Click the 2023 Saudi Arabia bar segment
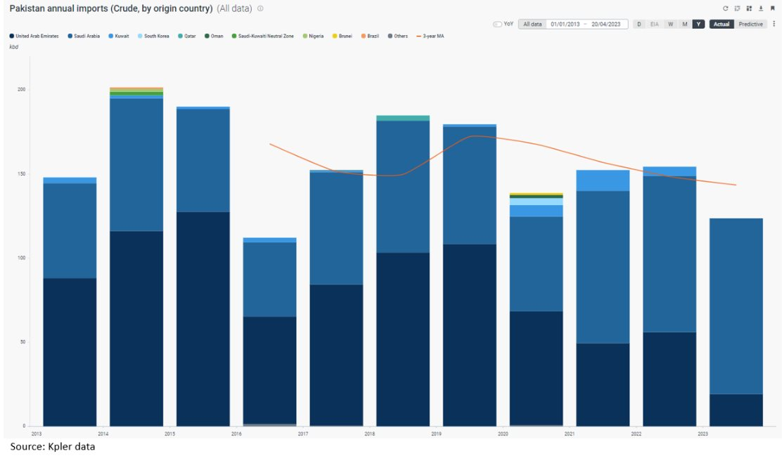This screenshot has width=784, height=458. 736,306
